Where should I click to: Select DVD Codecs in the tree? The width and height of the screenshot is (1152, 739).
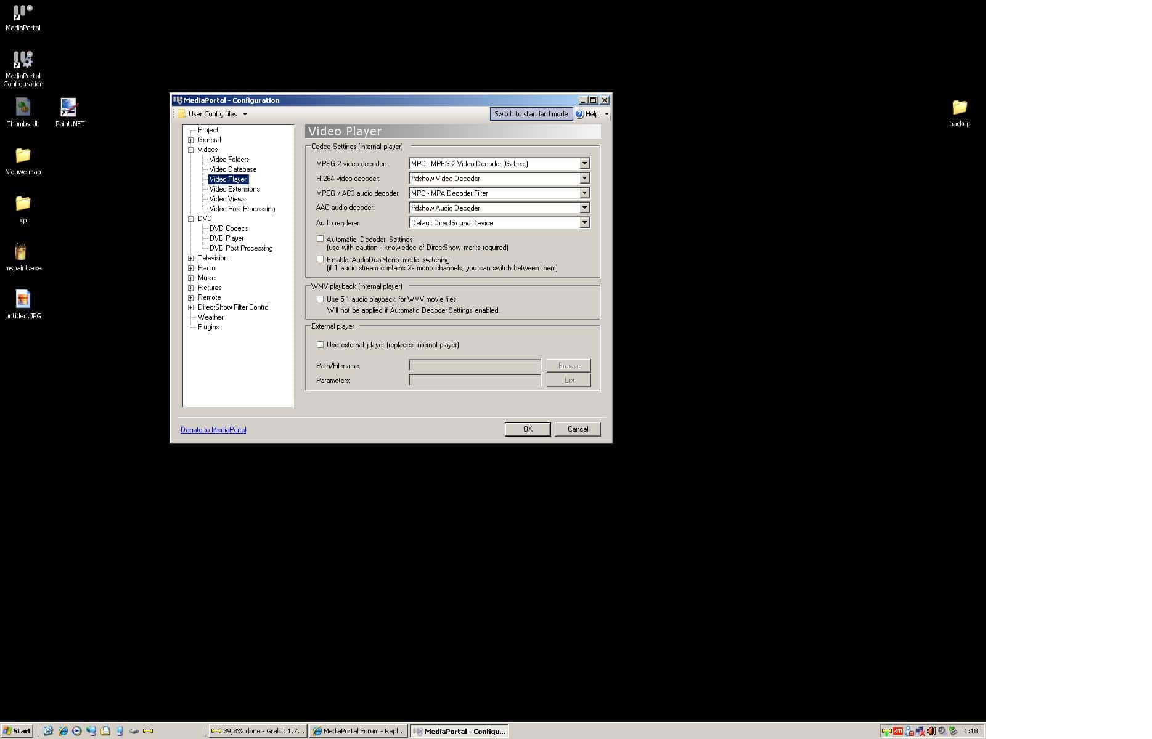click(x=229, y=228)
